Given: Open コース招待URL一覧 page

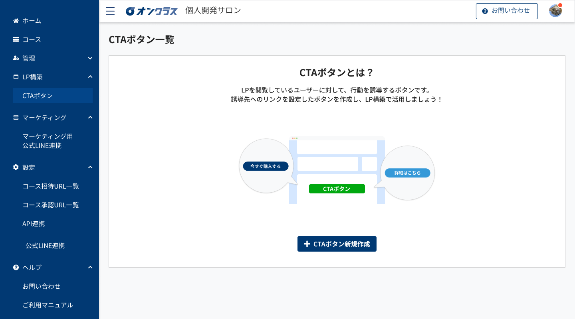Looking at the screenshot, I should pos(51,186).
